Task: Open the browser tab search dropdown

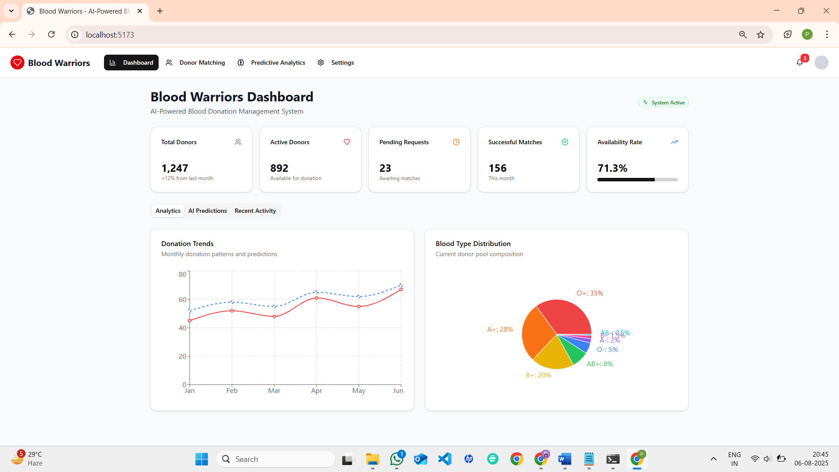Action: (11, 11)
